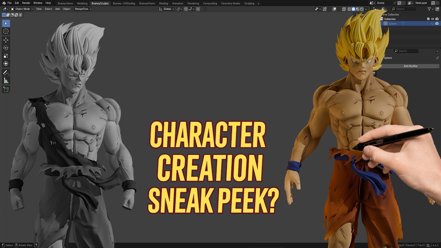This screenshot has height=248, width=441.
Task: Switch to Material Preview shading
Action: tap(358, 9)
